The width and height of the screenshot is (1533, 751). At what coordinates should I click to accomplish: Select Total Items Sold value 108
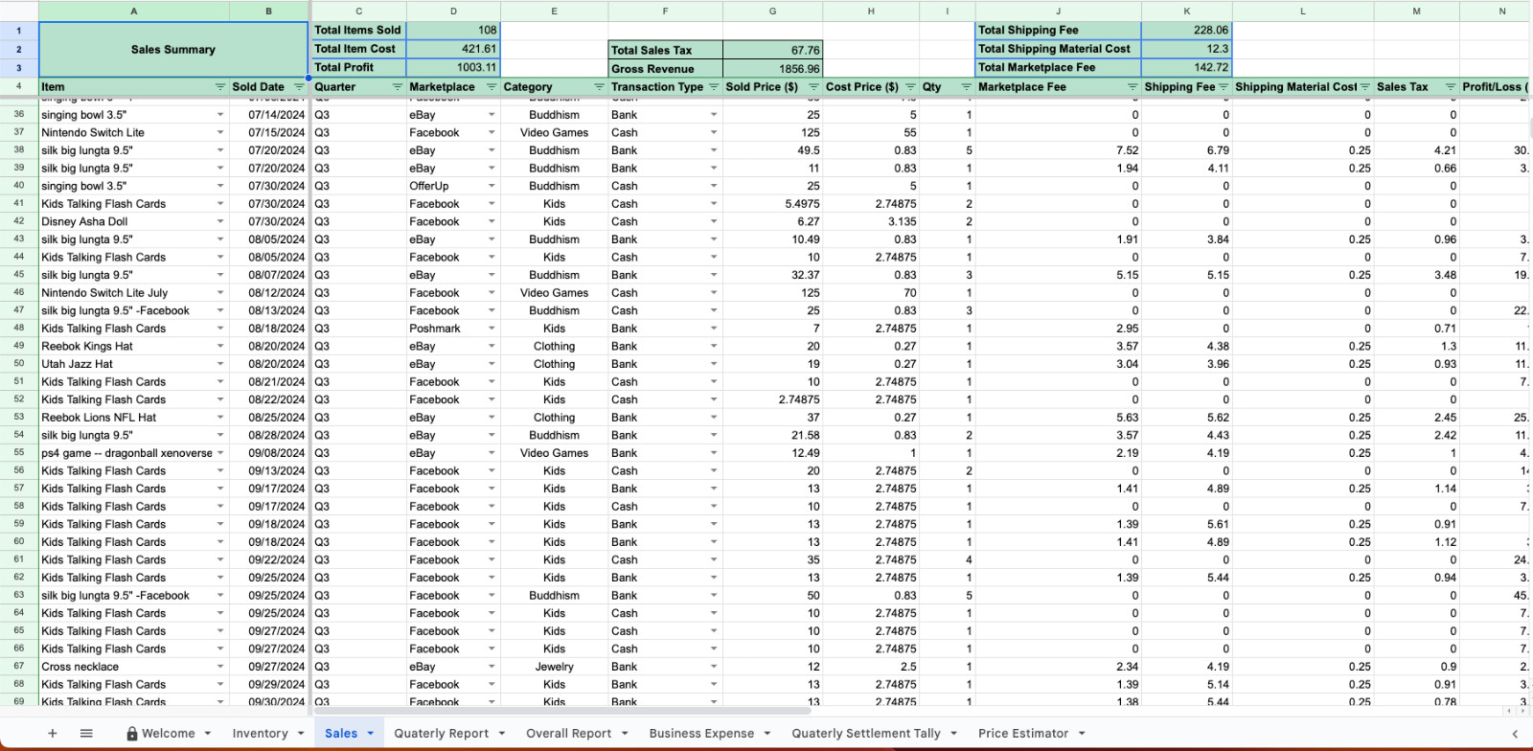tap(453, 31)
